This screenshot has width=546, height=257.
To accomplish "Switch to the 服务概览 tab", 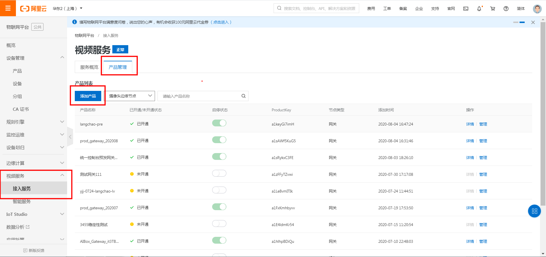I will point(89,67).
